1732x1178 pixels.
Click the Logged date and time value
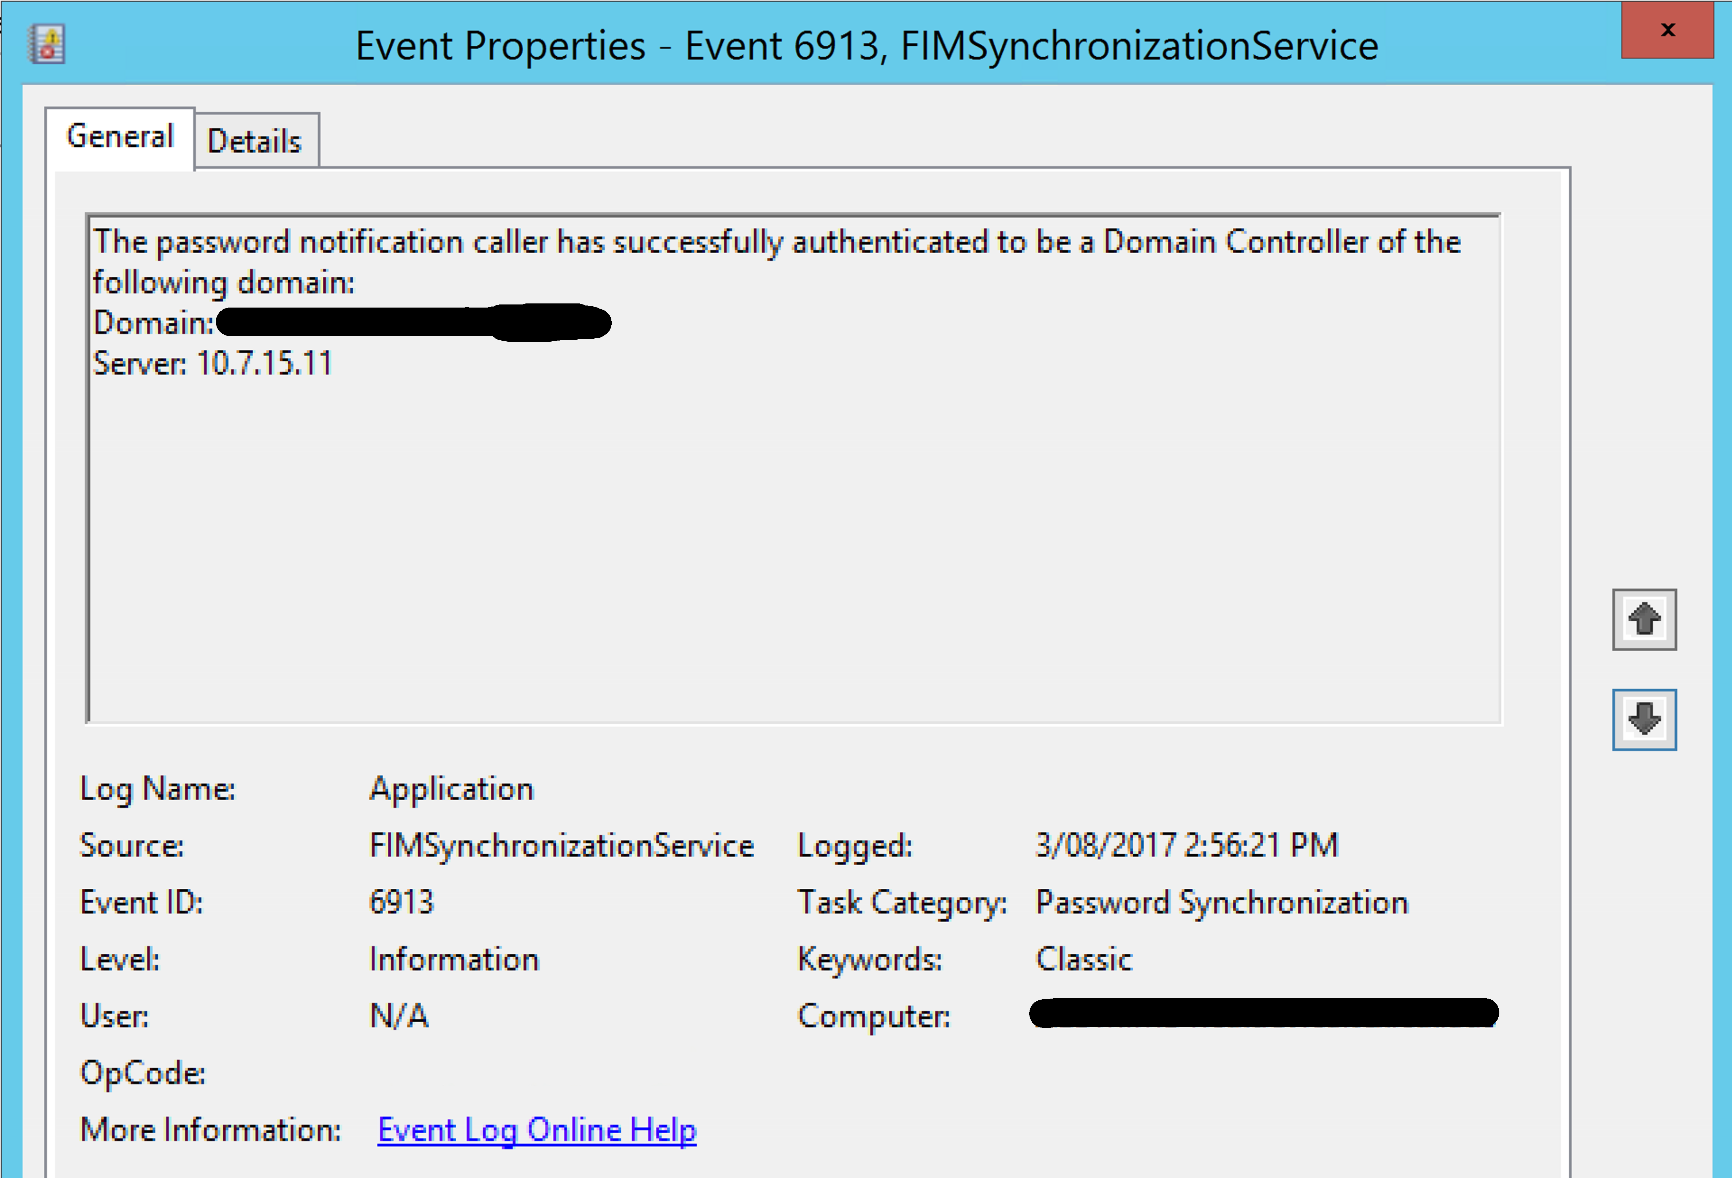[x=1187, y=846]
